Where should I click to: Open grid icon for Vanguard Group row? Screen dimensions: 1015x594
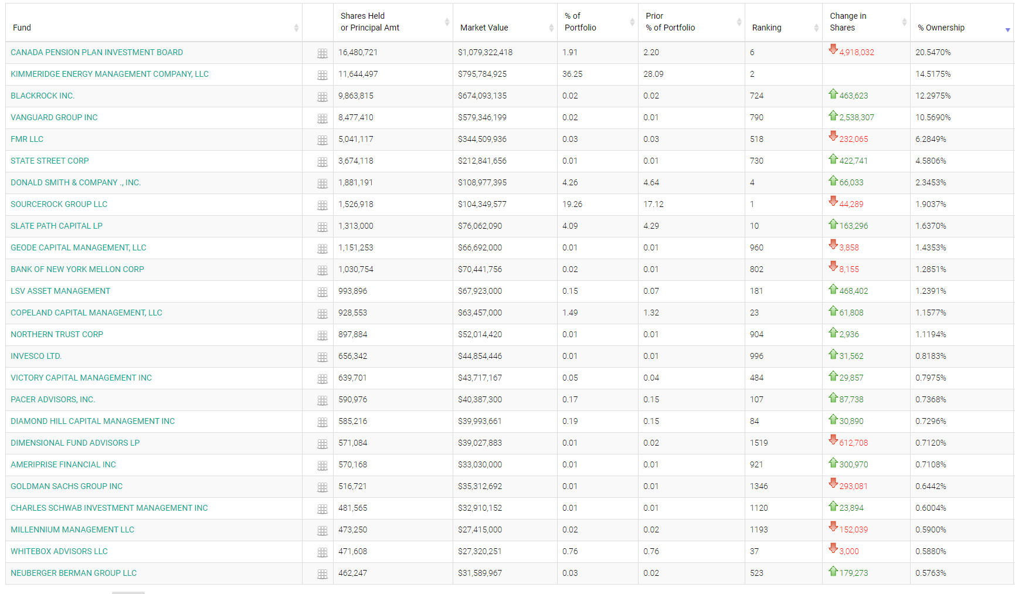click(x=323, y=118)
